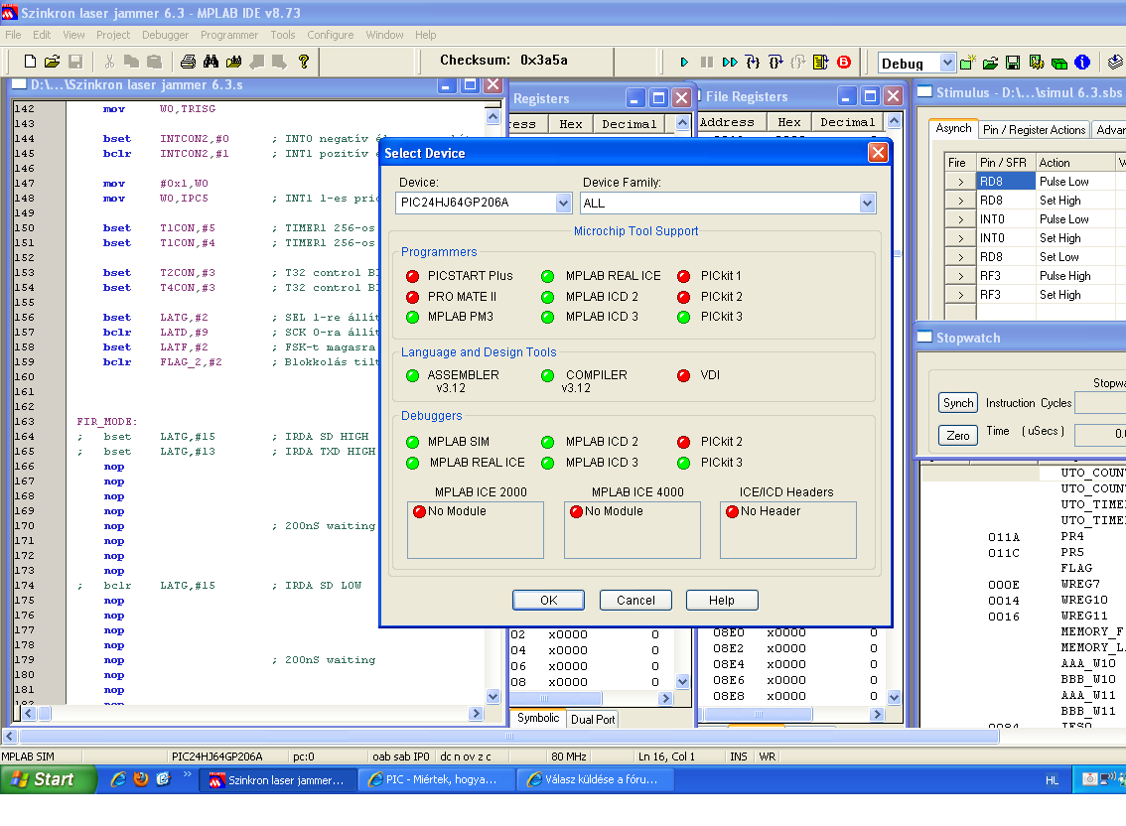This screenshot has height=826, width=1126.
Task: Click the red Breakpoints icon
Action: [844, 62]
